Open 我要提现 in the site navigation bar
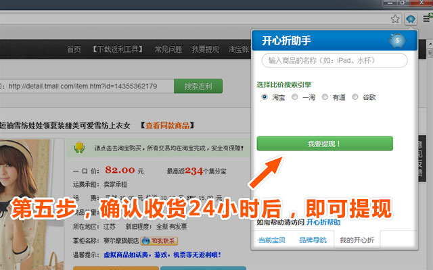The image size is (433, 270). coord(206,49)
